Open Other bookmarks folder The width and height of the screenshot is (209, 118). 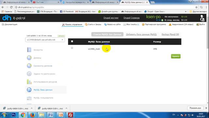pos(198,11)
